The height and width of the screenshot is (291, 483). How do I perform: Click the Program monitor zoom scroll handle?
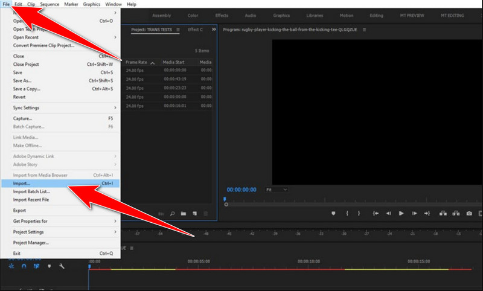226,205
